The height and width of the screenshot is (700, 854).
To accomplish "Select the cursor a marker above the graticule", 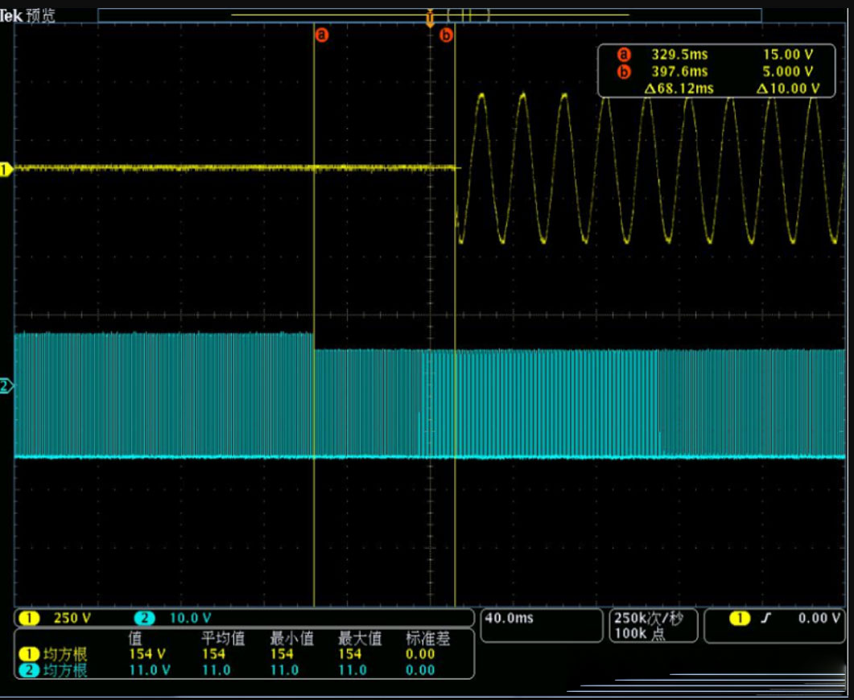I will 322,35.
